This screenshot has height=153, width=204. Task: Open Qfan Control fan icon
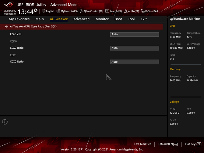pyautogui.click(x=81, y=11)
